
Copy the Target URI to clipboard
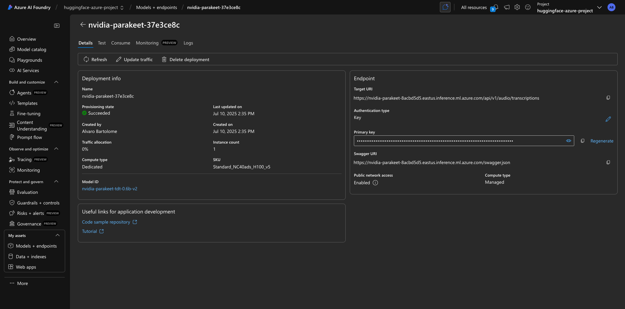[x=608, y=97]
